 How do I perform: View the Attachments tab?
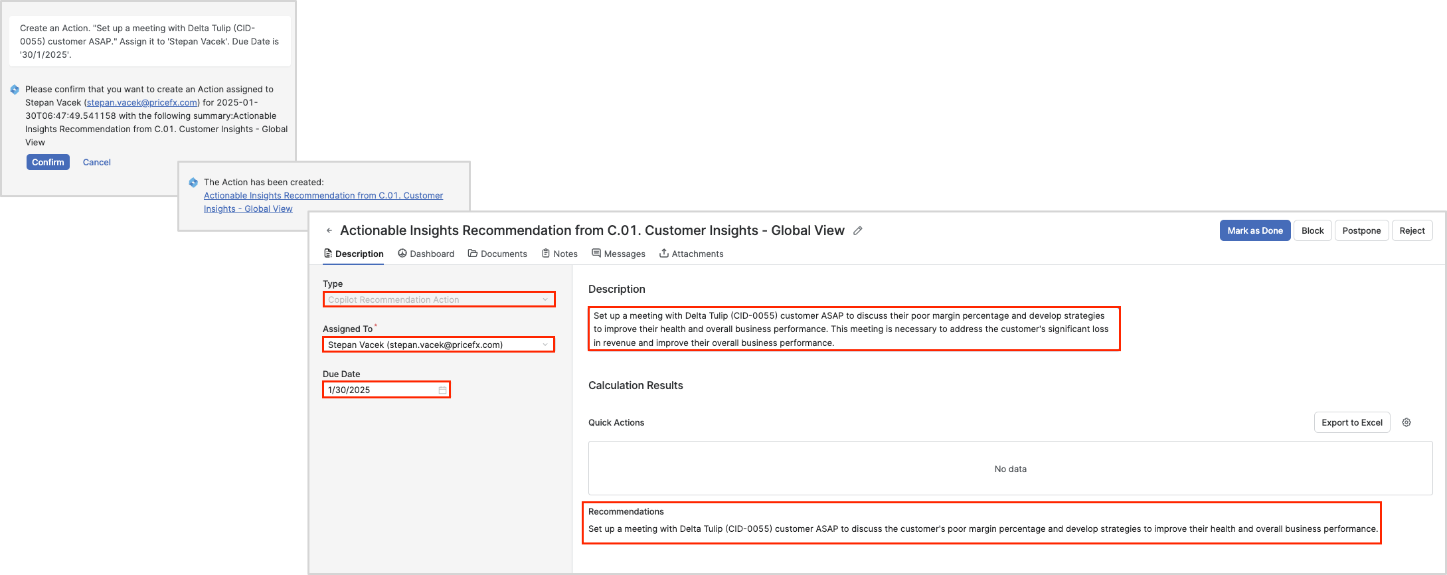coord(691,254)
